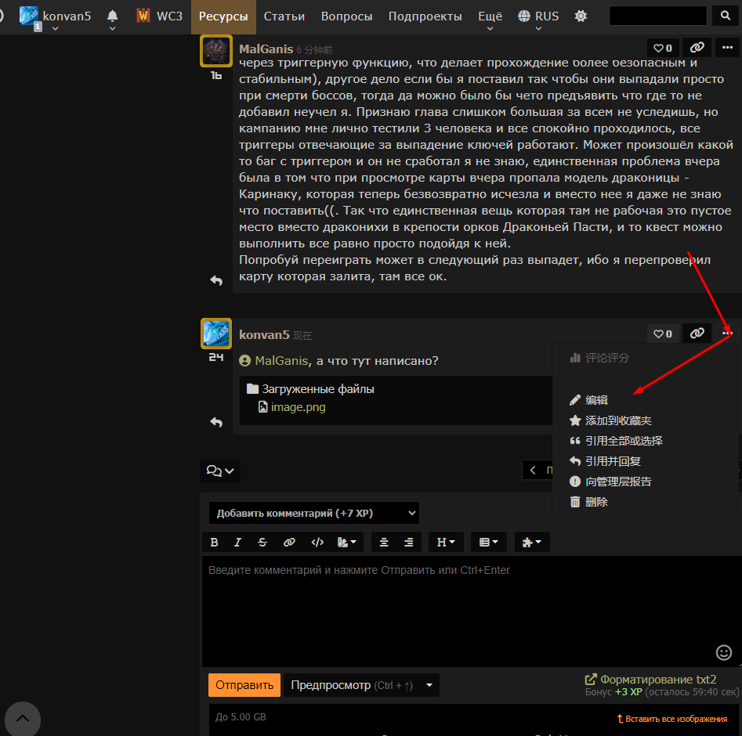
Task: Open 'Ресурсы' navigation tab
Action: coord(223,16)
